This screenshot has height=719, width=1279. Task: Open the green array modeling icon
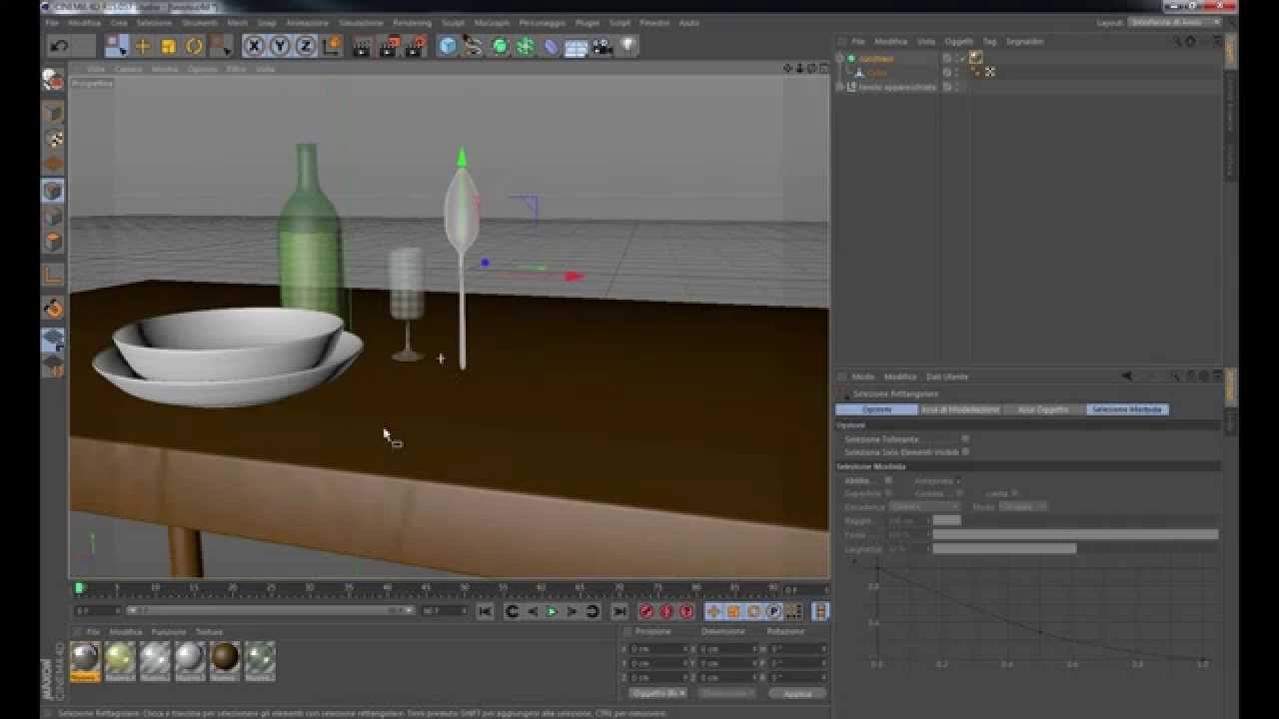click(x=526, y=46)
